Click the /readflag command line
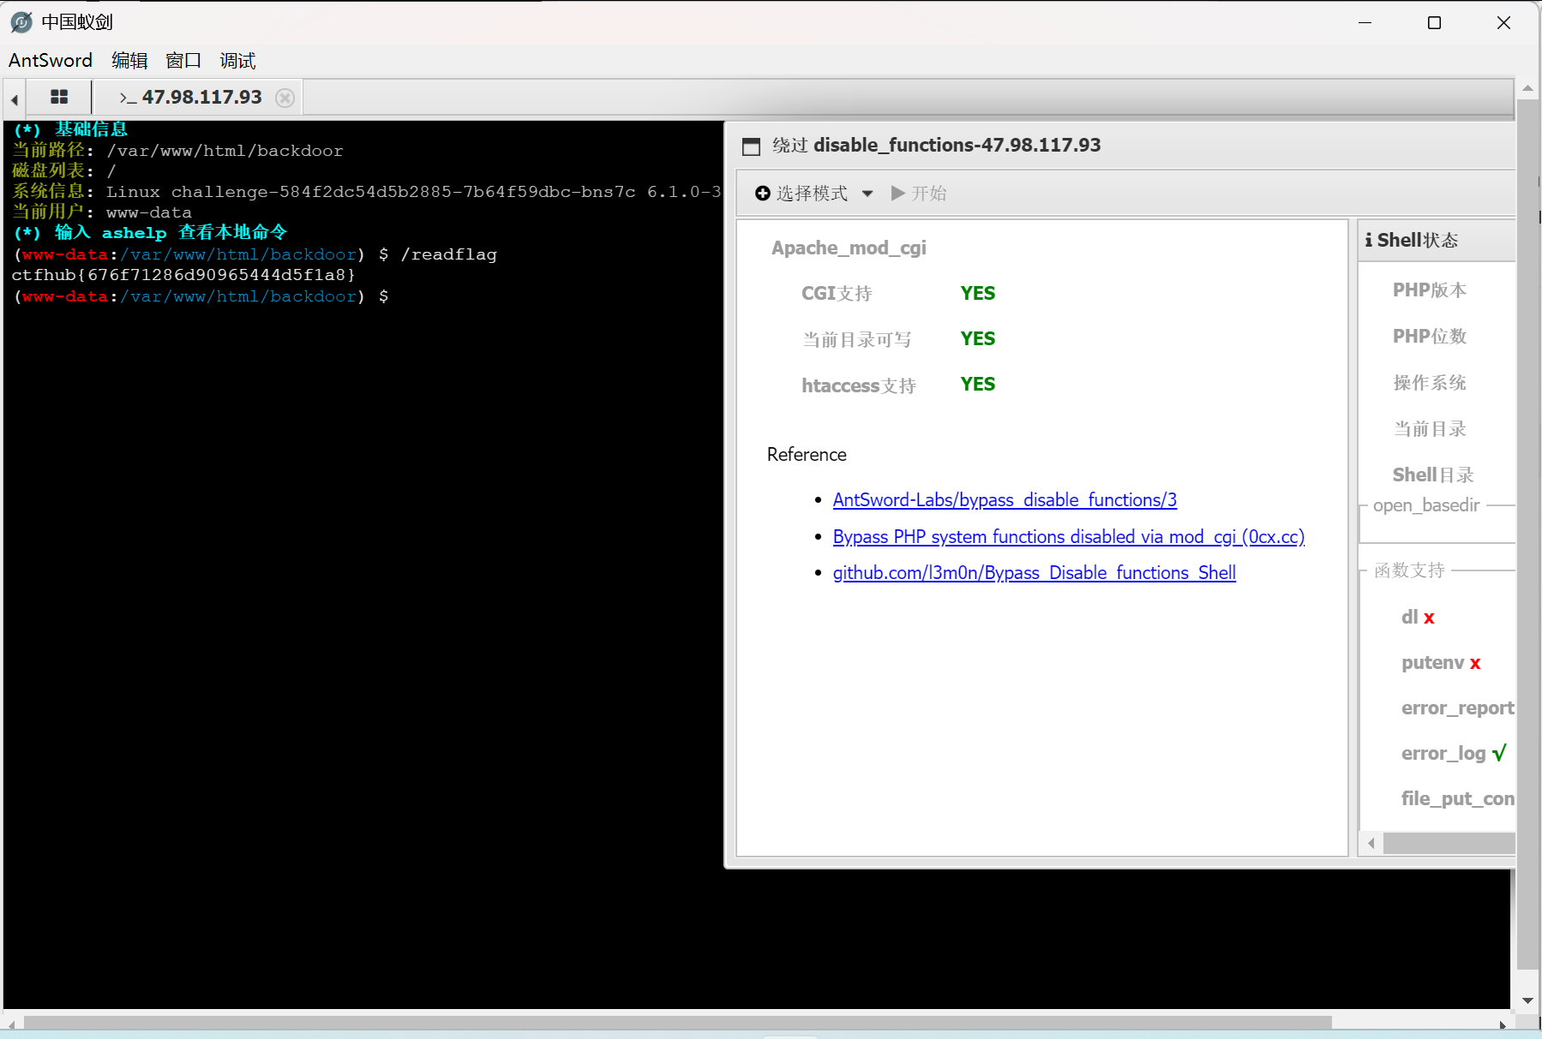 tap(255, 254)
